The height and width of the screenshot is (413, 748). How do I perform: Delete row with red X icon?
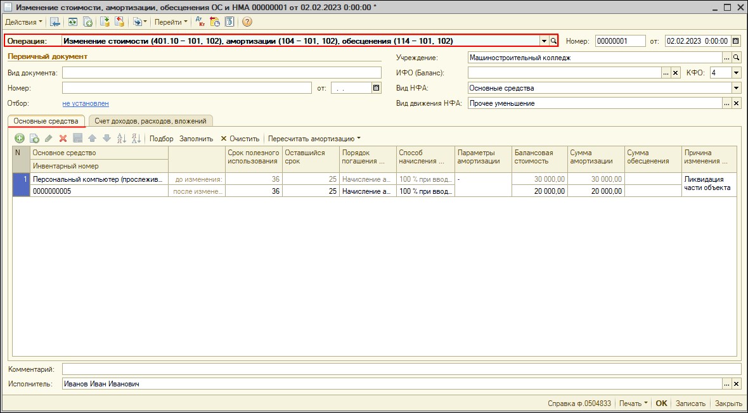(63, 139)
